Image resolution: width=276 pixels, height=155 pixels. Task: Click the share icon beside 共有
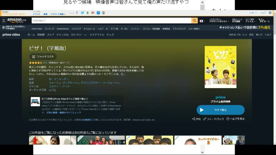coord(193,119)
